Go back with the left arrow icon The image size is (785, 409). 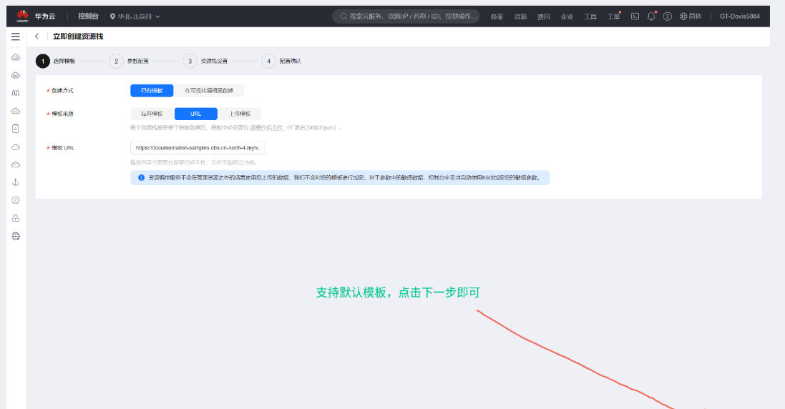click(36, 36)
